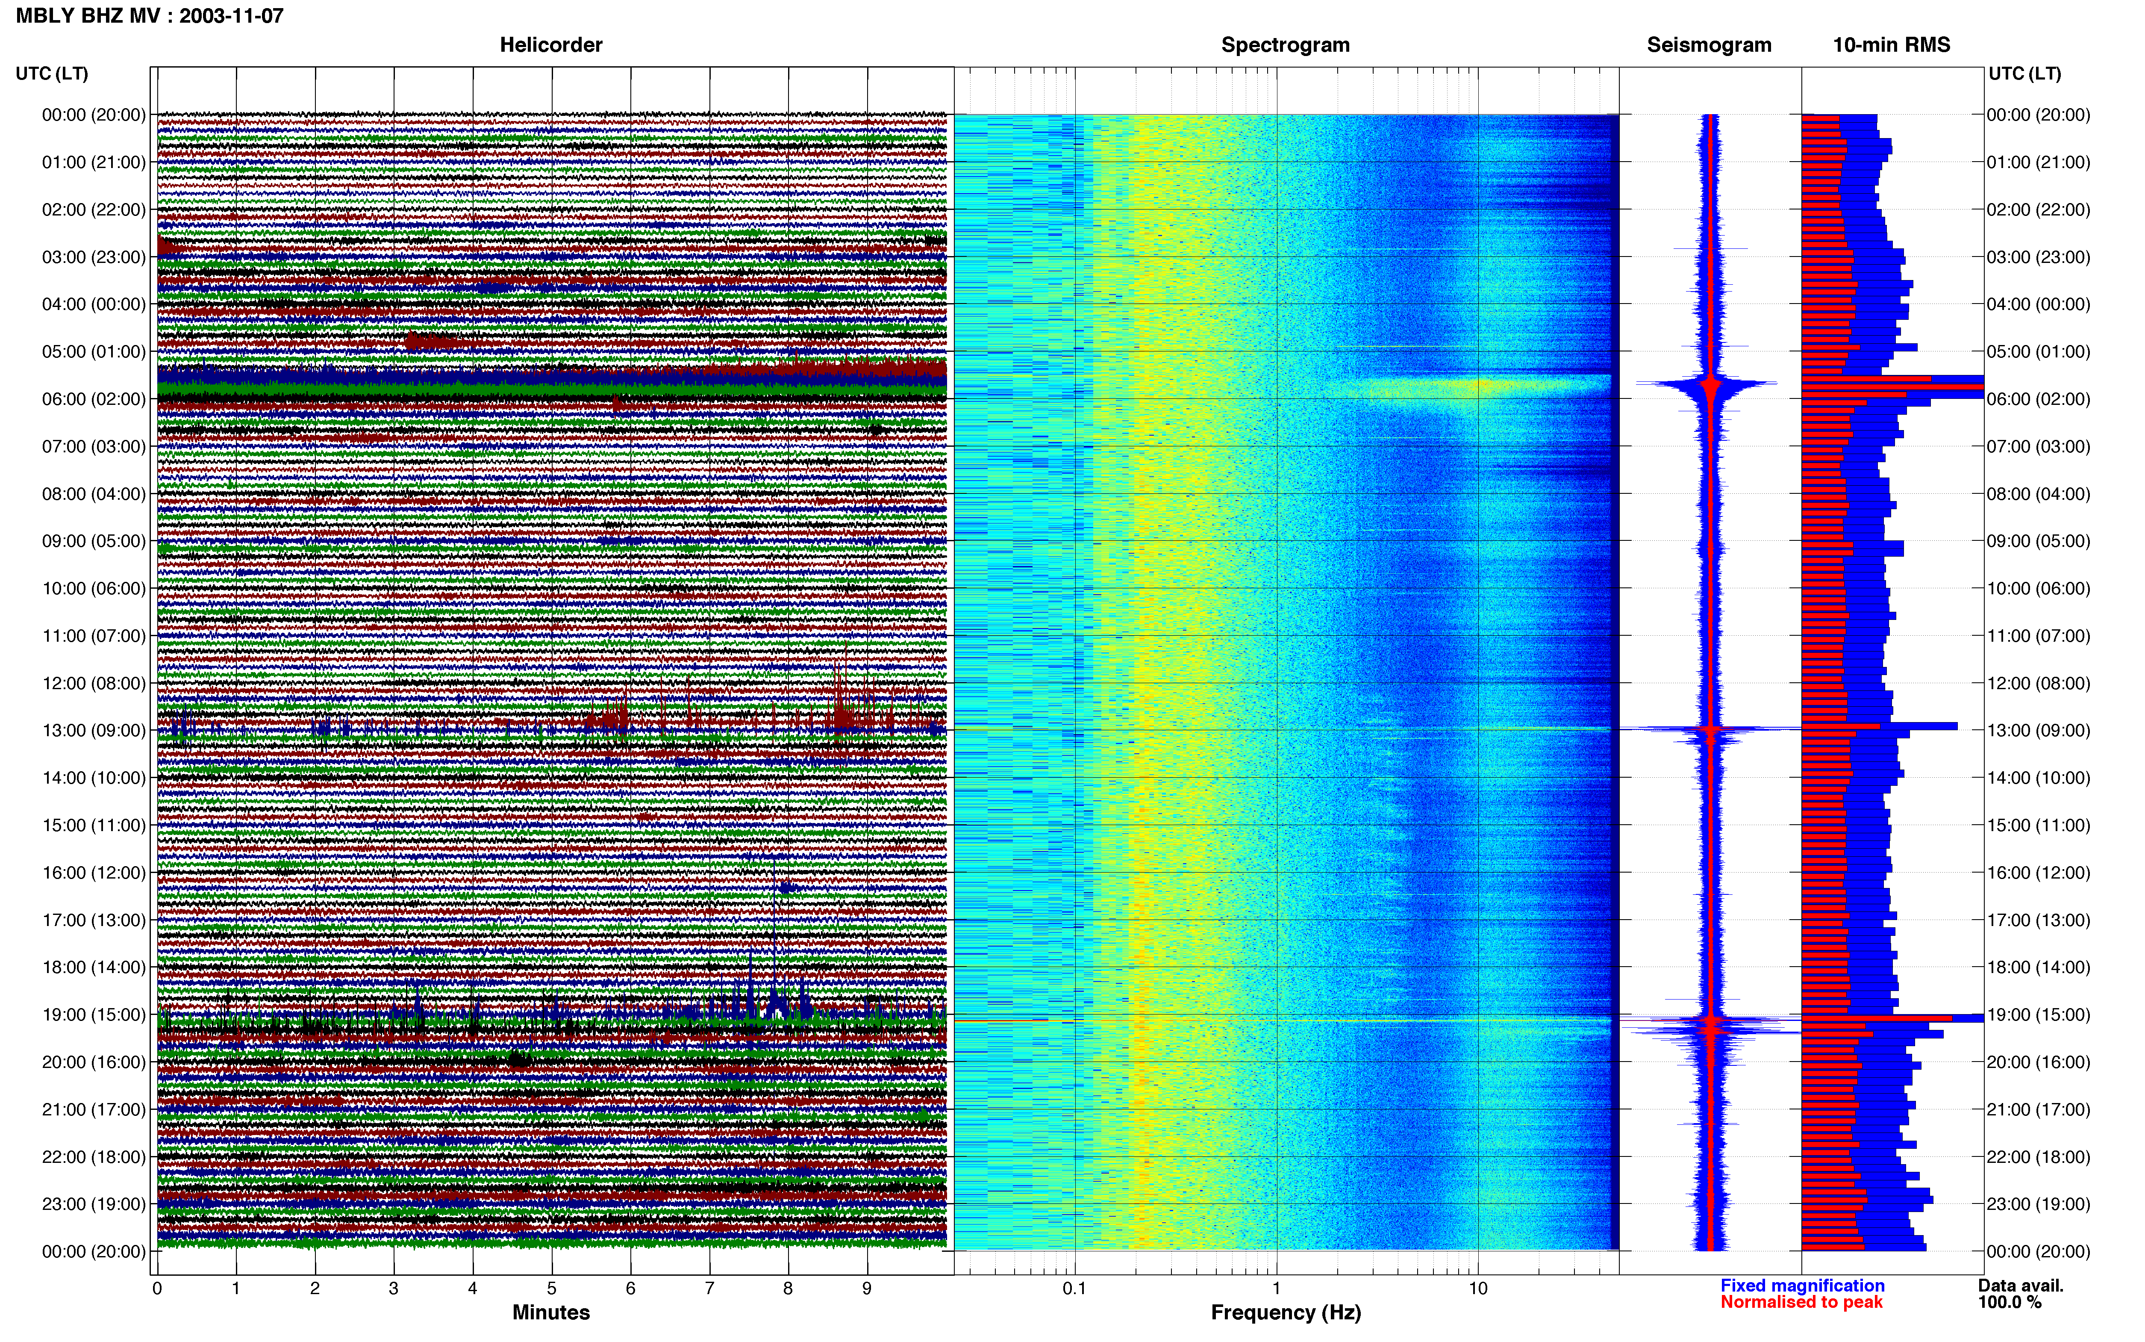Click the 'Data avail. 100.0 %' text
Image resolution: width=2145 pixels, height=1342 pixels.
(2020, 1294)
